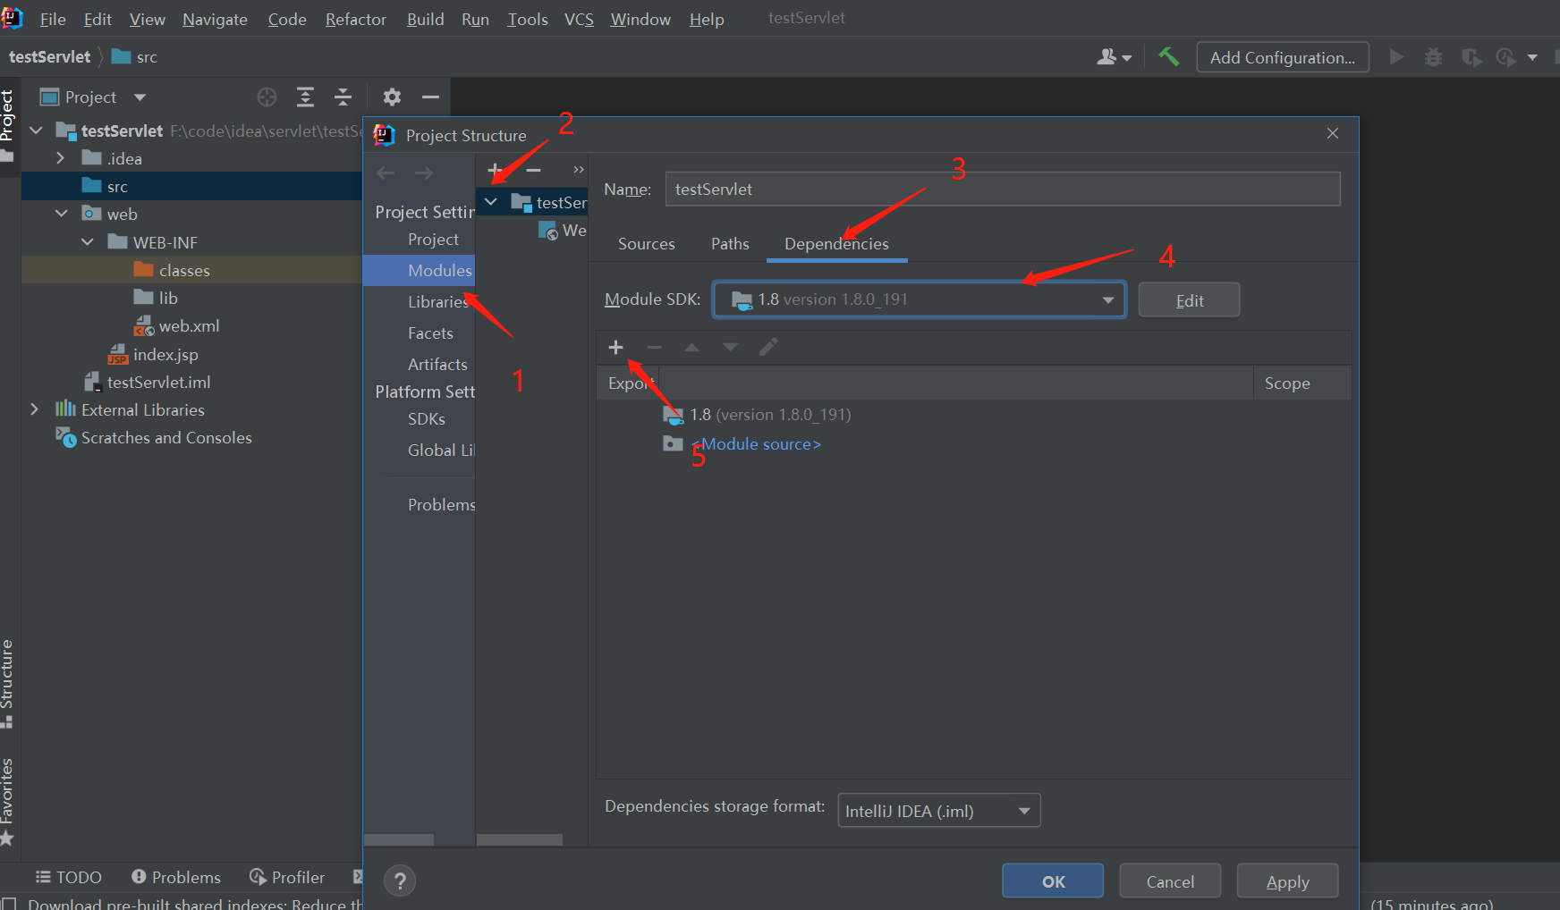Open the user account icon dropdown
The height and width of the screenshot is (910, 1560).
(1114, 57)
